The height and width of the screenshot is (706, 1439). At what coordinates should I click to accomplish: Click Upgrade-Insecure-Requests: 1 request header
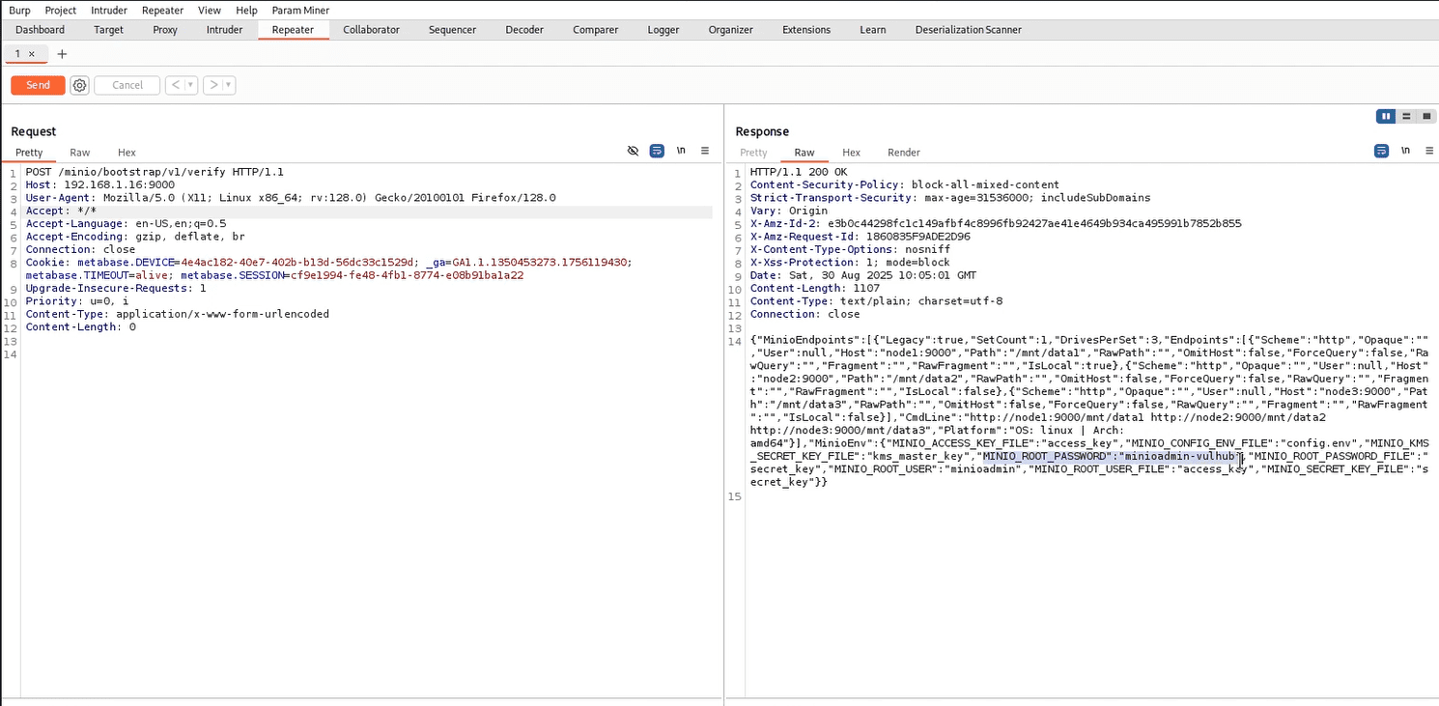[x=116, y=289]
